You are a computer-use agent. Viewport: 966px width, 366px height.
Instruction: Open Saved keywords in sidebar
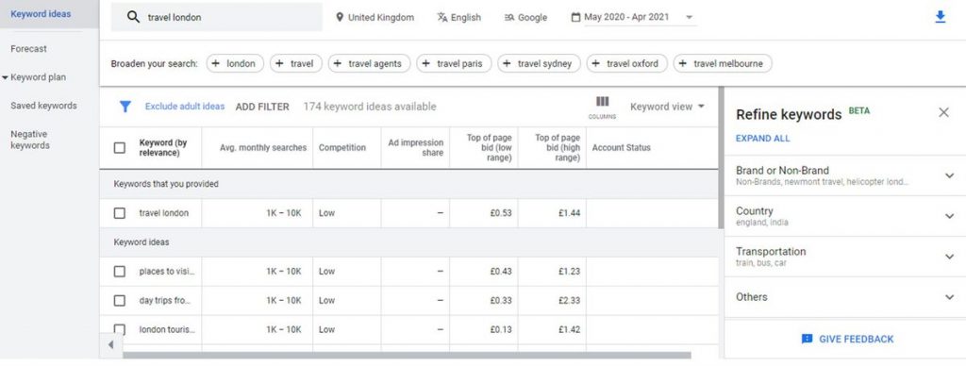point(43,106)
